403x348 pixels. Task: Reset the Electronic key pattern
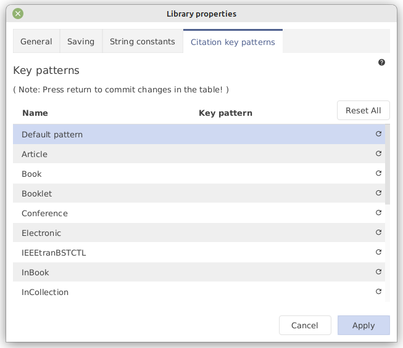click(x=379, y=232)
